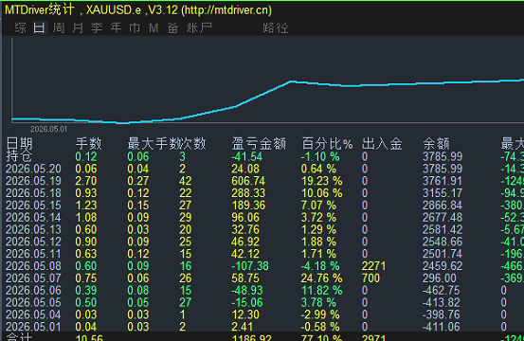
Task: Click percentage 19.23 %
Action: 322,181
